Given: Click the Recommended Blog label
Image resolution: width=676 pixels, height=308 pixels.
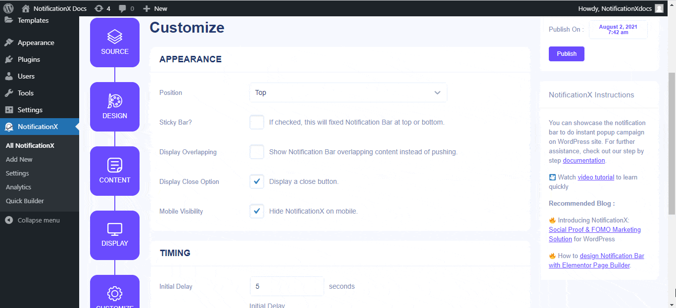Looking at the screenshot, I should 582,203.
